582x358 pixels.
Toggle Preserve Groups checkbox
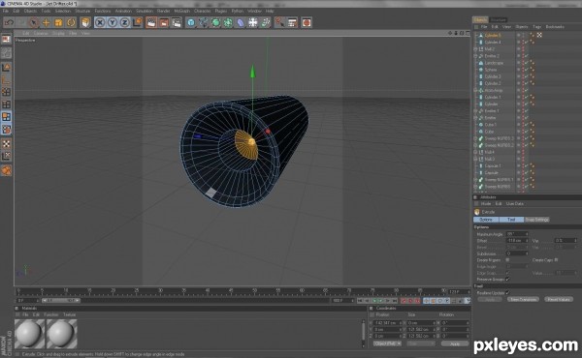pos(507,280)
